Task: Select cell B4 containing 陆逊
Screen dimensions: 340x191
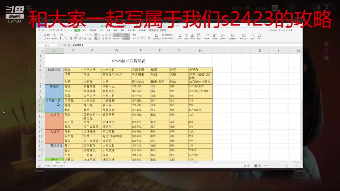Action: pos(73,70)
